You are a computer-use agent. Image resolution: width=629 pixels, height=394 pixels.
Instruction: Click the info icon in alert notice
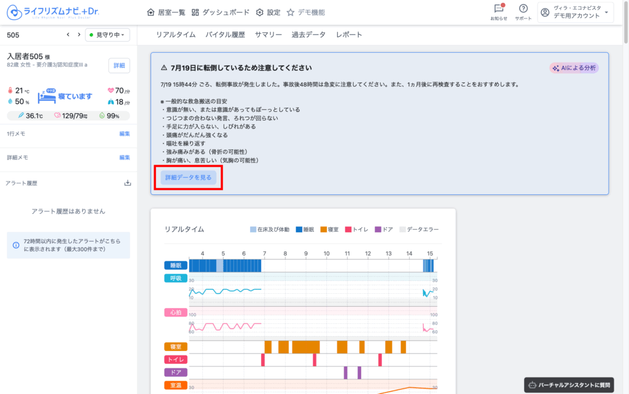(x=16, y=245)
